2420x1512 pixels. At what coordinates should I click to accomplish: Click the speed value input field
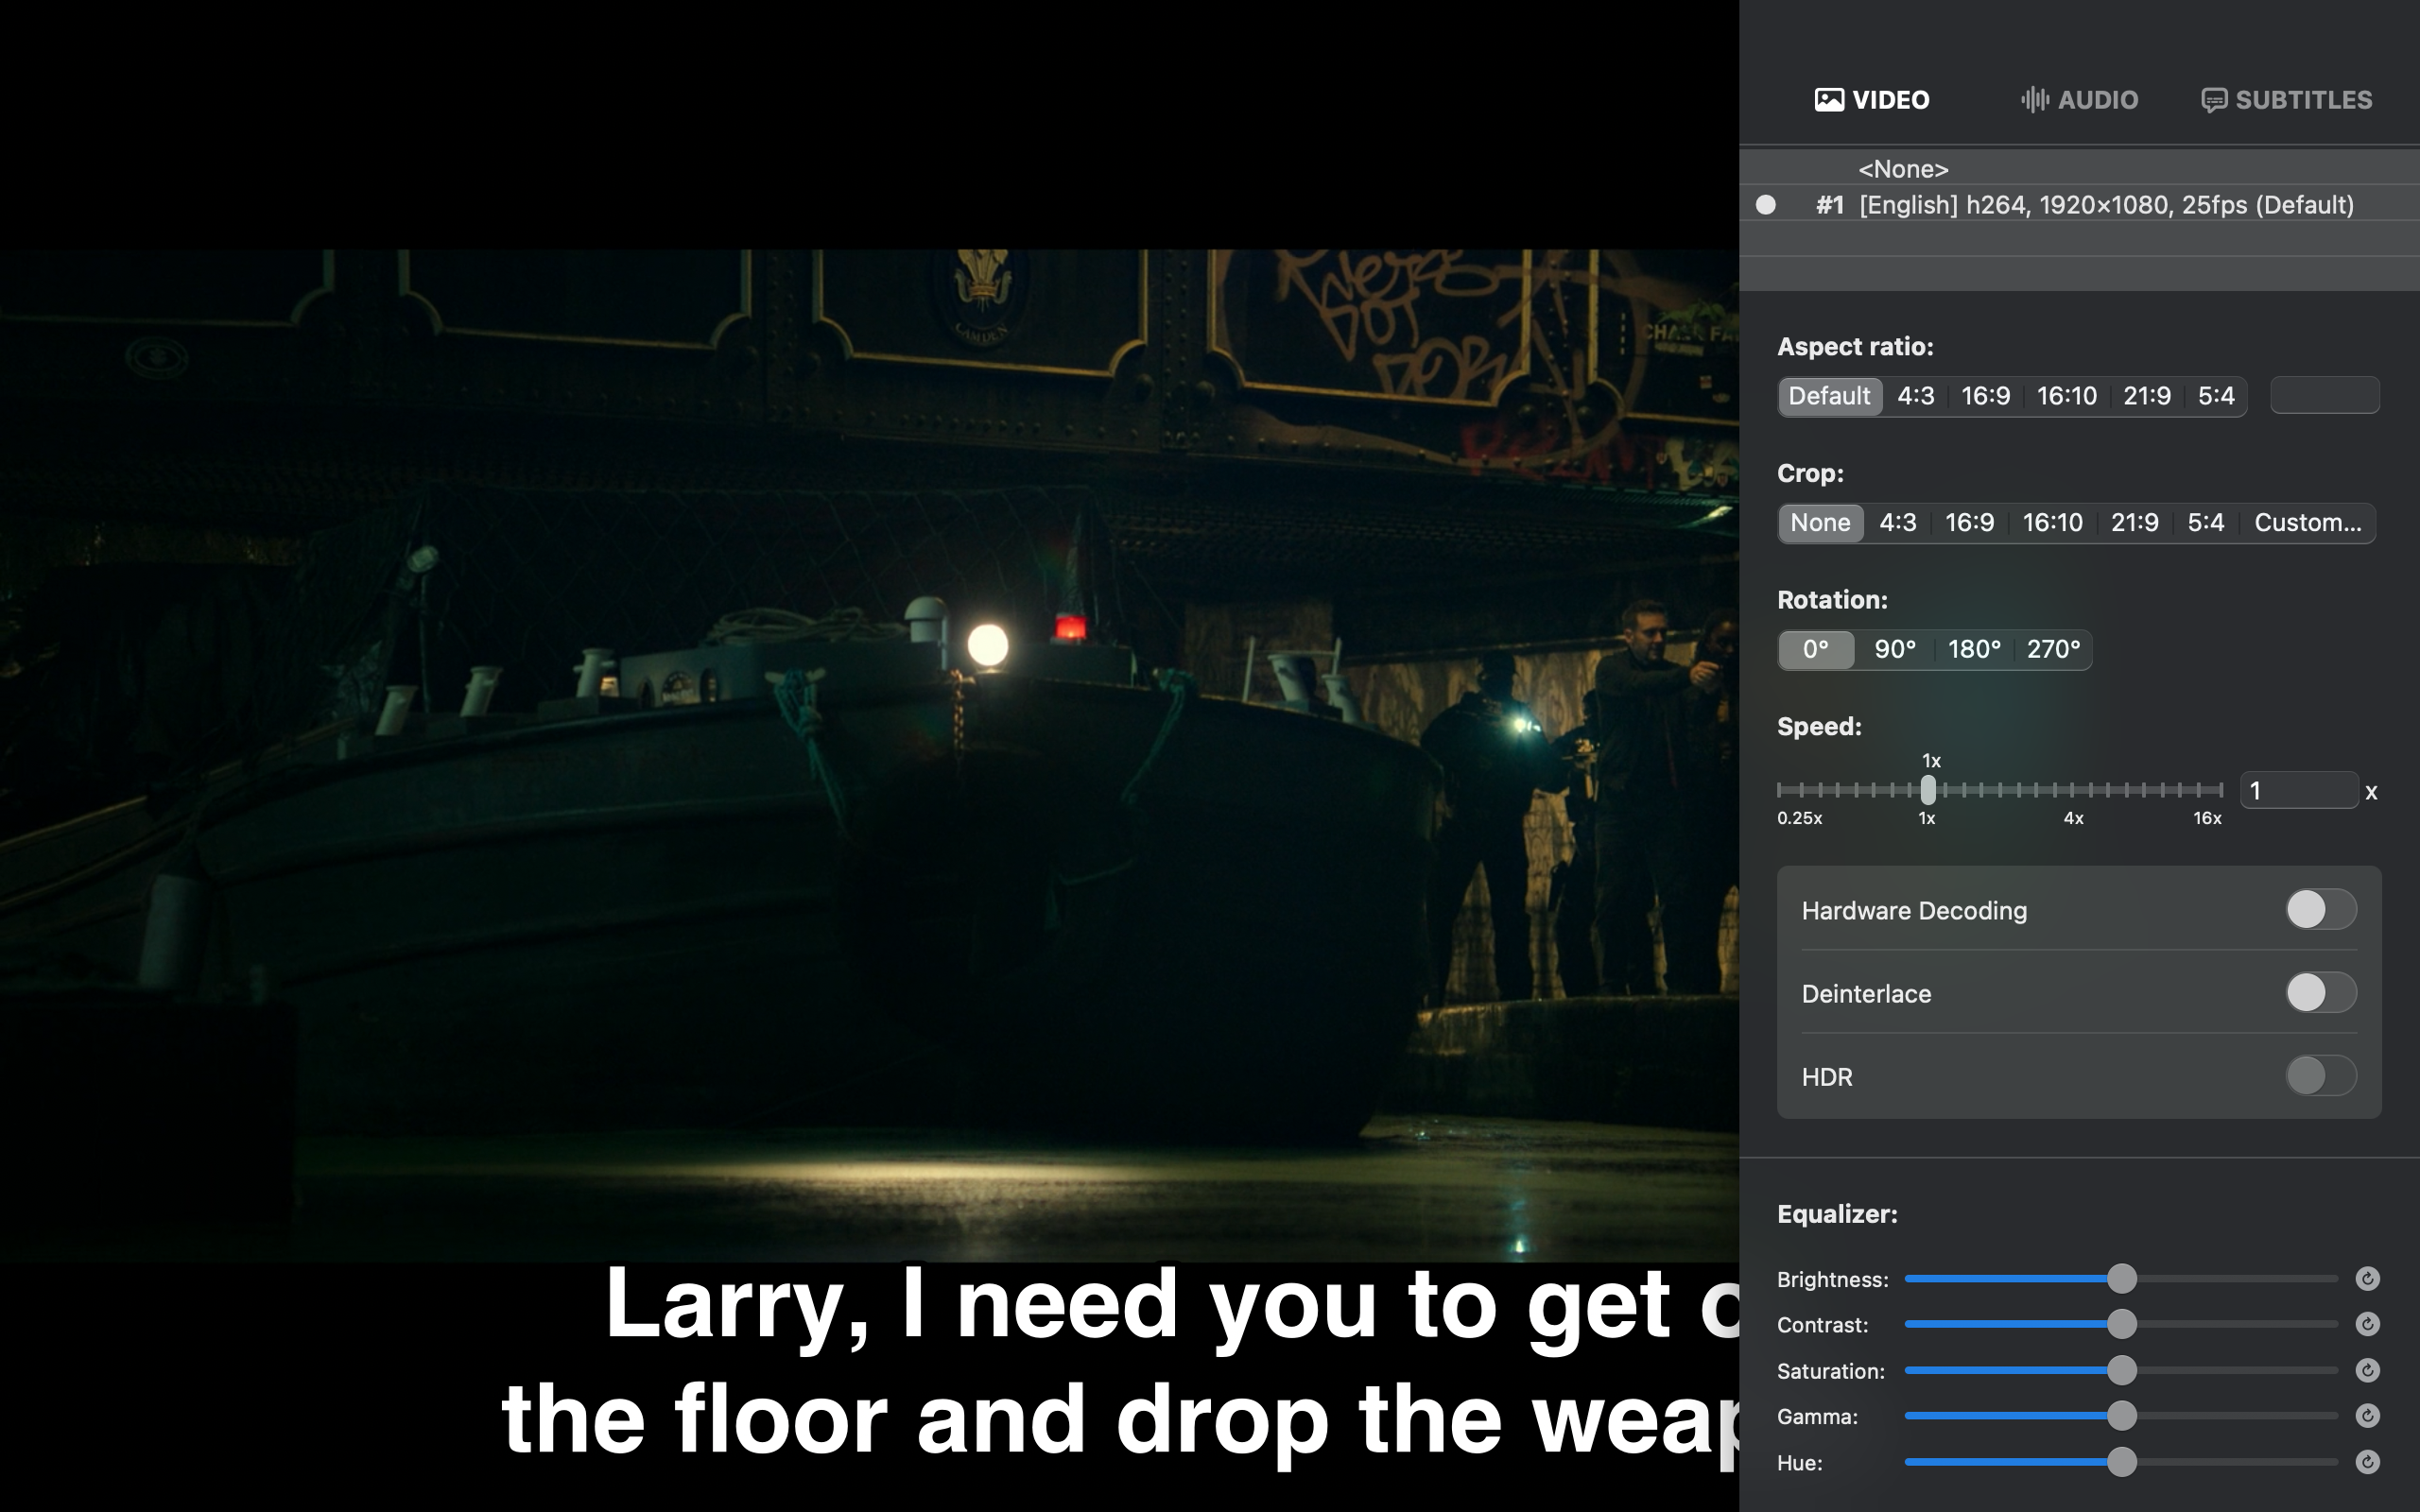[x=2299, y=791]
